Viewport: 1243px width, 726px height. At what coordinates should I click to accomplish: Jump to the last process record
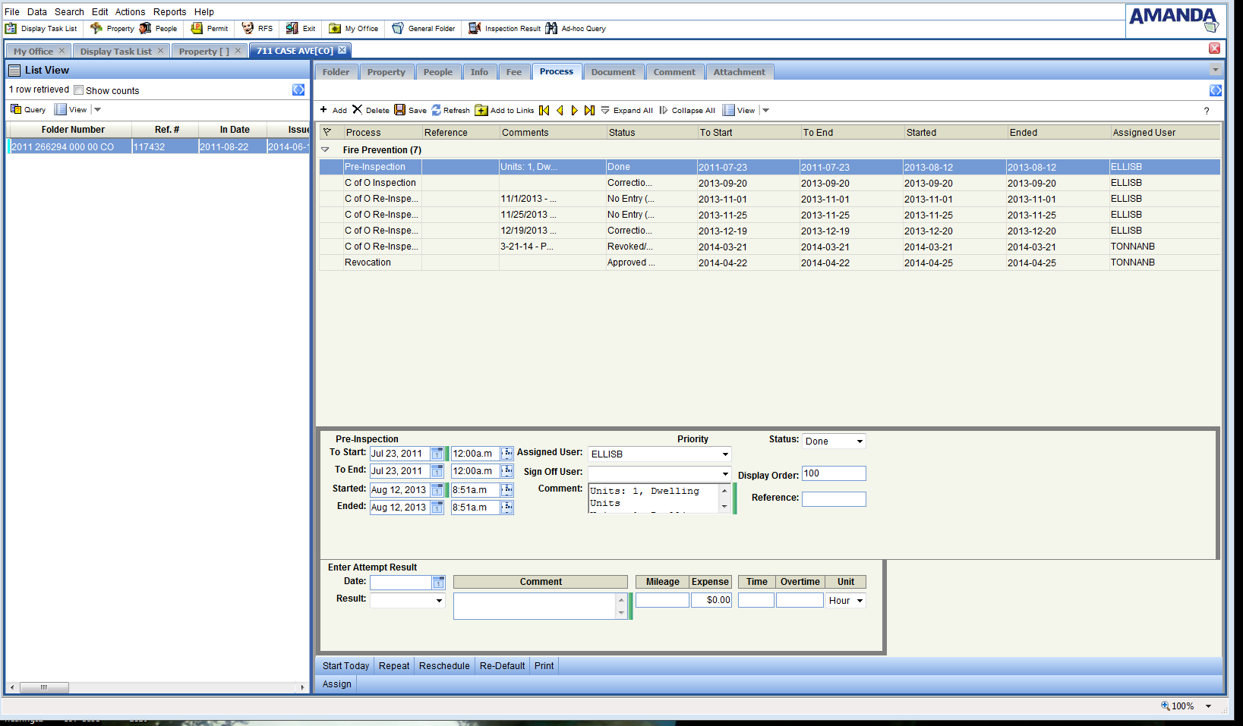(589, 110)
